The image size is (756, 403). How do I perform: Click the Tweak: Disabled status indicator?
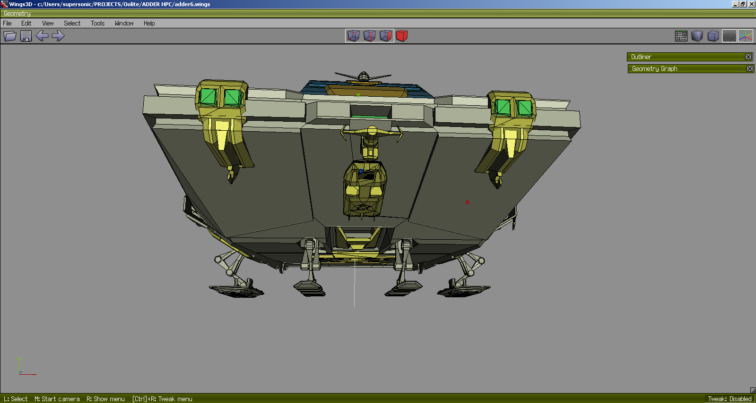point(730,399)
